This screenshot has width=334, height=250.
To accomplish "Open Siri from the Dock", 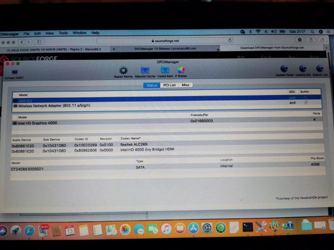I will 3,231.
